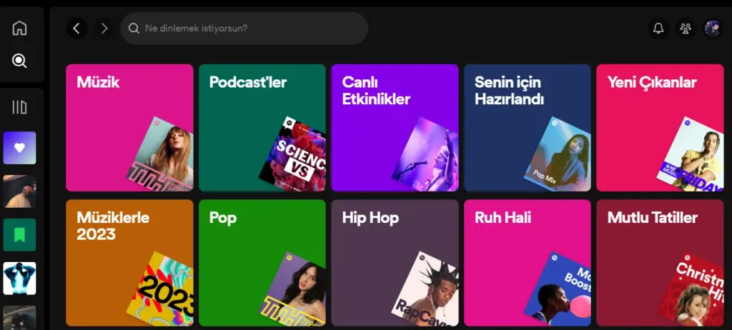Open the Podcast'ler category card

click(262, 128)
